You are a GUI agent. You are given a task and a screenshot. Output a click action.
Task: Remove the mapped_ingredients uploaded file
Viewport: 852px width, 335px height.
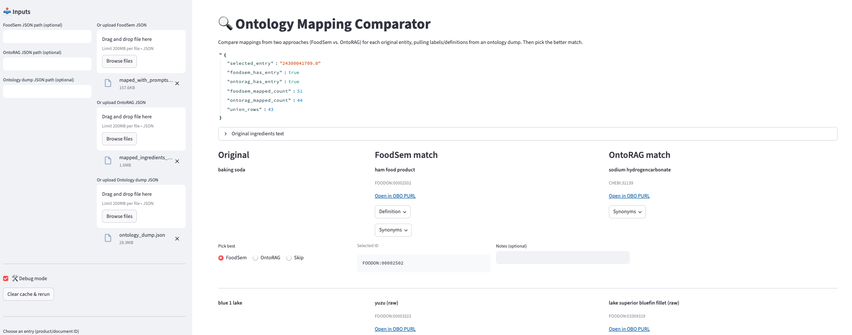(x=177, y=161)
